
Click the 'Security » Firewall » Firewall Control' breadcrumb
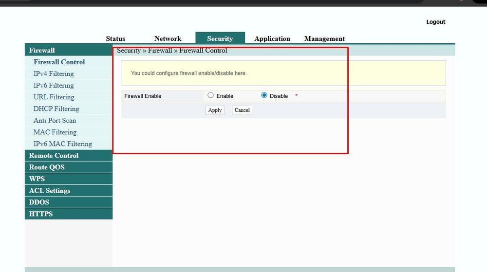click(x=172, y=51)
